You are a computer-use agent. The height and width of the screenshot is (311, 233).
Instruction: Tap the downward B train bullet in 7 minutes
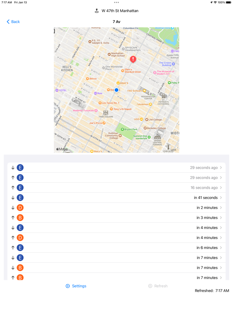[20, 268]
